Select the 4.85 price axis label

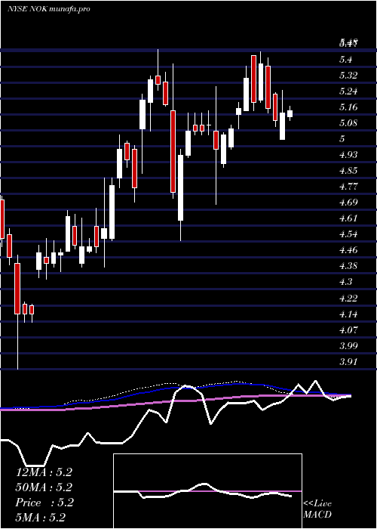coord(348,171)
